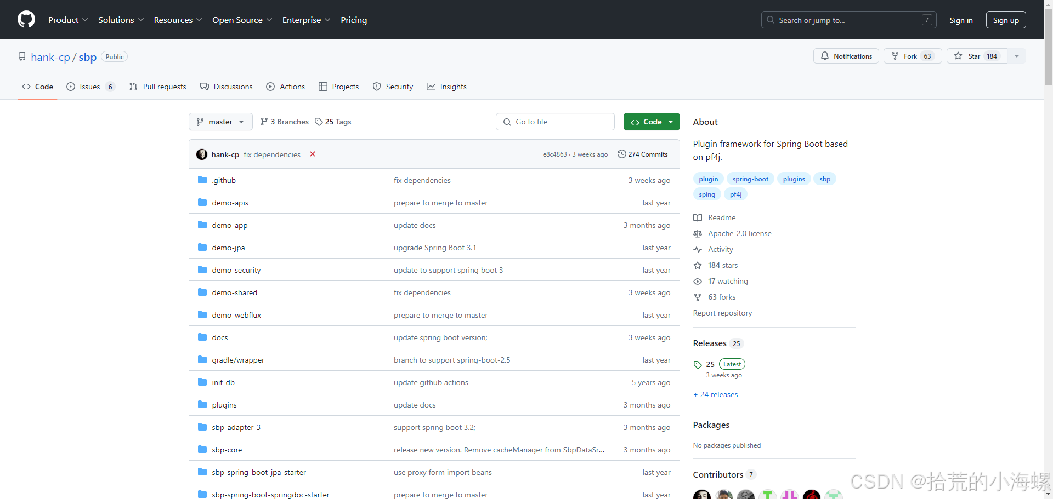Viewport: 1053px width, 499px height.
Task: Star the sbp repository
Action: click(977, 56)
